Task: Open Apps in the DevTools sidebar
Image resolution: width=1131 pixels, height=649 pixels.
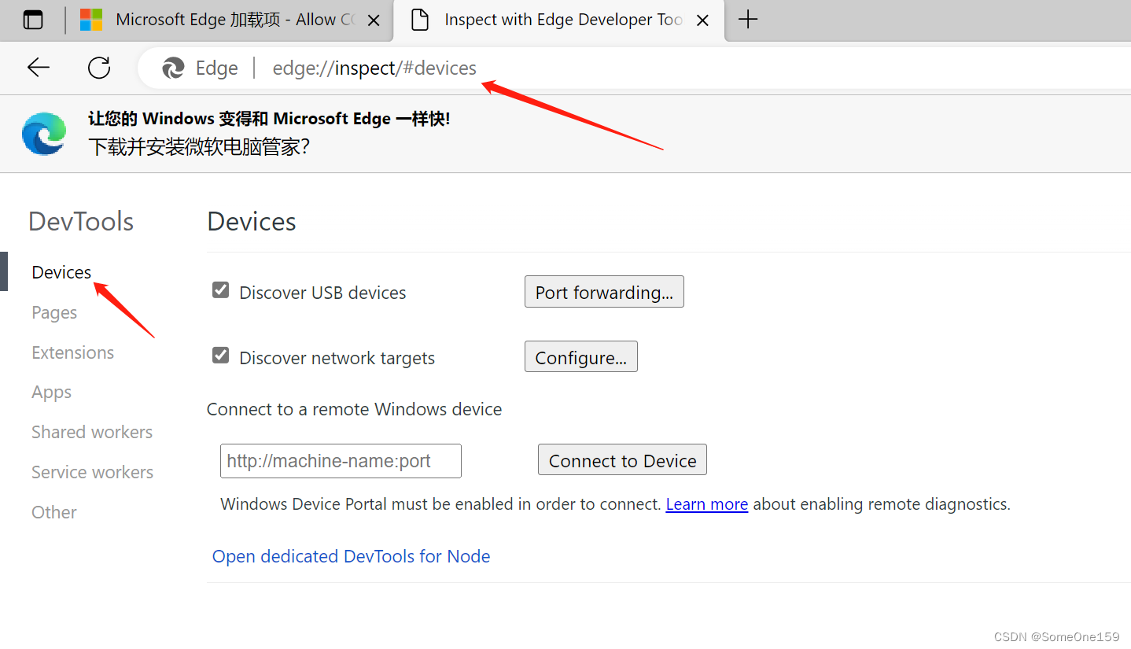Action: point(51,392)
